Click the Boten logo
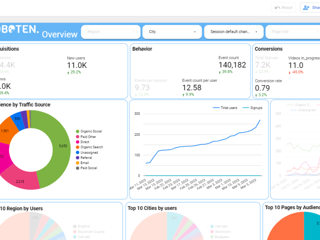The width and height of the screenshot is (320, 240). tap(19, 29)
